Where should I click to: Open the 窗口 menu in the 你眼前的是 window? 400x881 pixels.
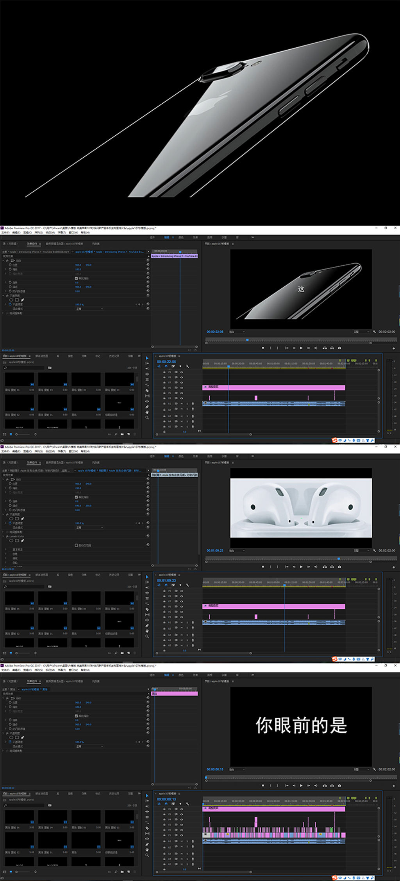[73, 670]
